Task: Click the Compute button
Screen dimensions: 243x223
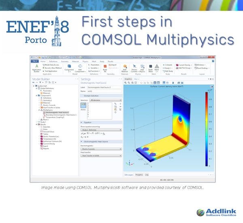Action: 168,65
